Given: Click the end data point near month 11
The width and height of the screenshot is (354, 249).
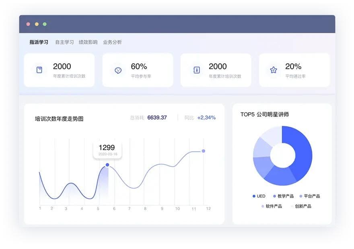Looking at the screenshot, I should pos(204,151).
